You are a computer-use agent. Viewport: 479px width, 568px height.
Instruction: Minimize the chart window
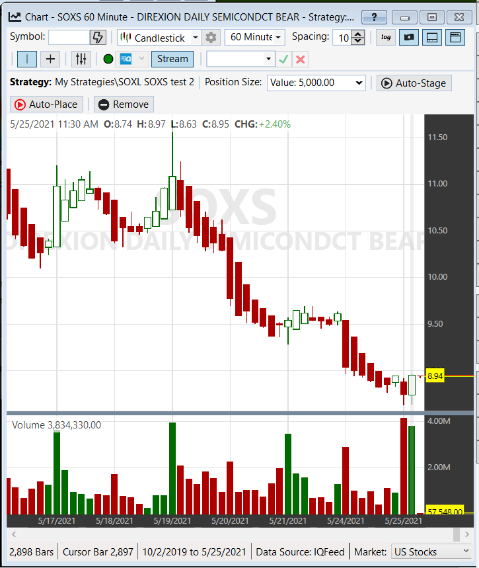(405, 17)
